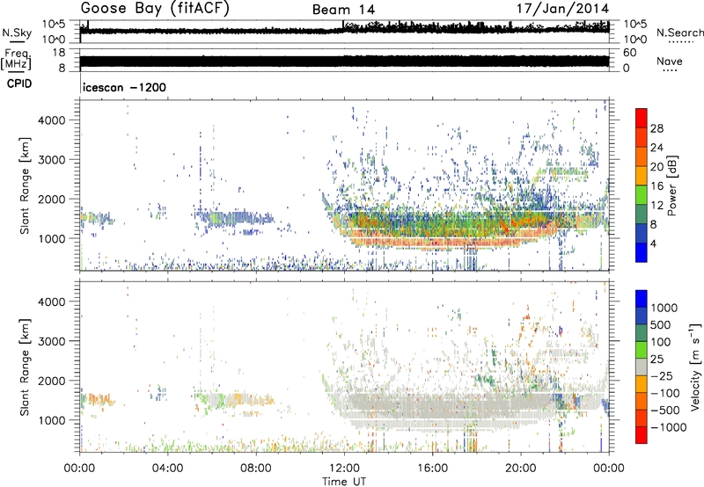Click the 18 frequency axis tick

tap(59, 53)
